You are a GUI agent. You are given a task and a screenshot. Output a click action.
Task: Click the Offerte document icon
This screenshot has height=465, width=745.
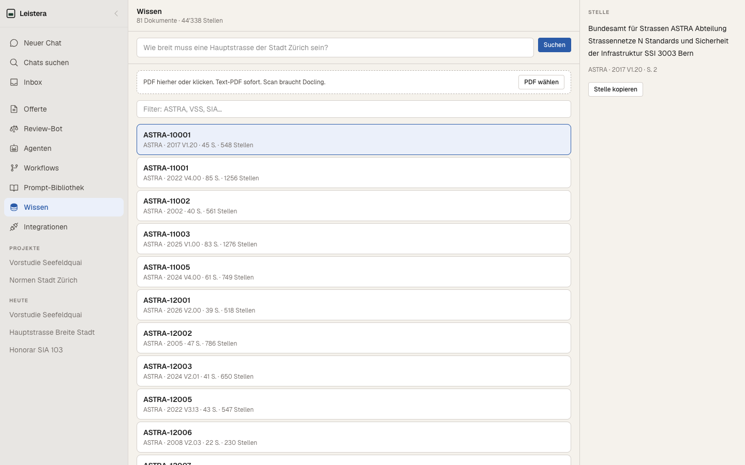tap(14, 109)
